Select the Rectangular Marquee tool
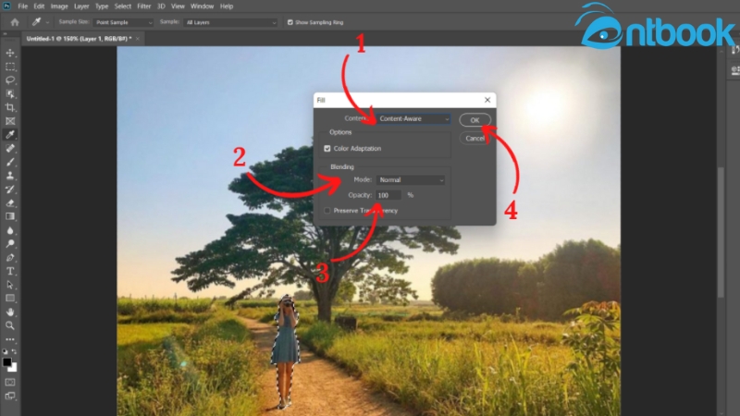The width and height of the screenshot is (740, 416). [x=10, y=67]
